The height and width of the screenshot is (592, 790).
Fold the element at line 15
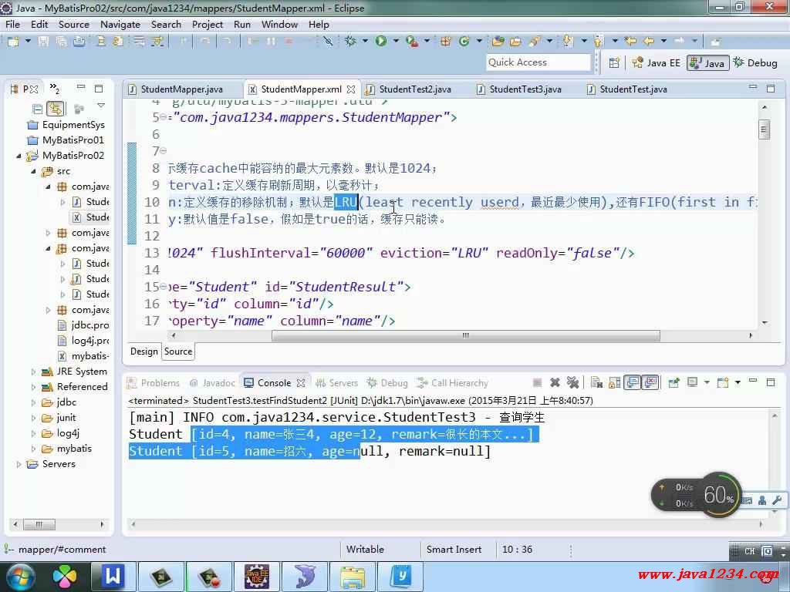click(x=164, y=287)
